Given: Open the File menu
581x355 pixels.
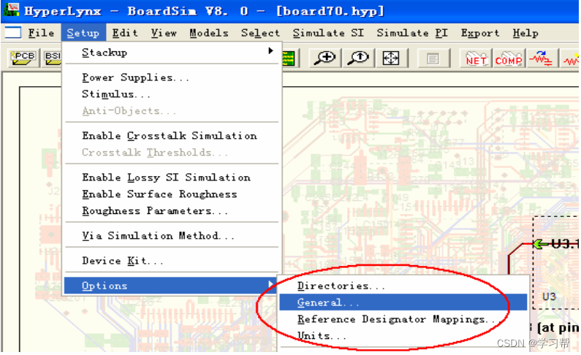Looking at the screenshot, I should tap(41, 33).
